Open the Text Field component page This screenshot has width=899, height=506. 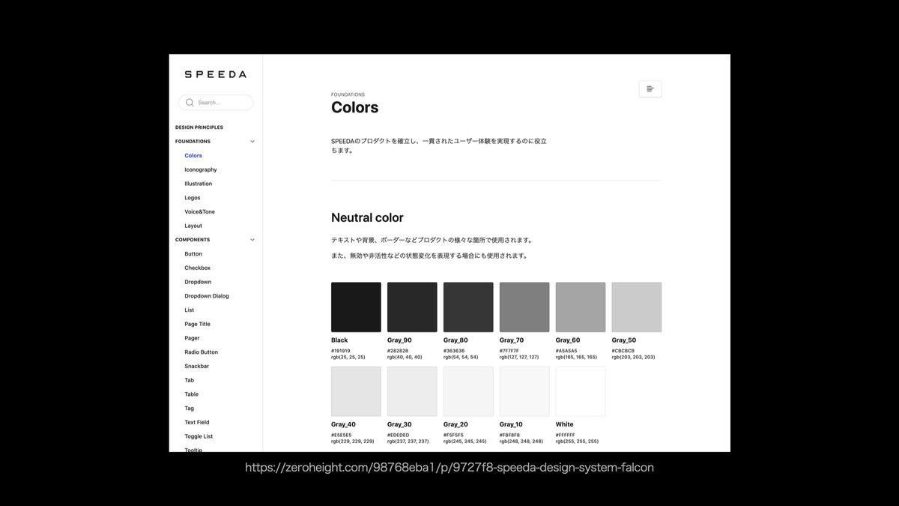197,423
